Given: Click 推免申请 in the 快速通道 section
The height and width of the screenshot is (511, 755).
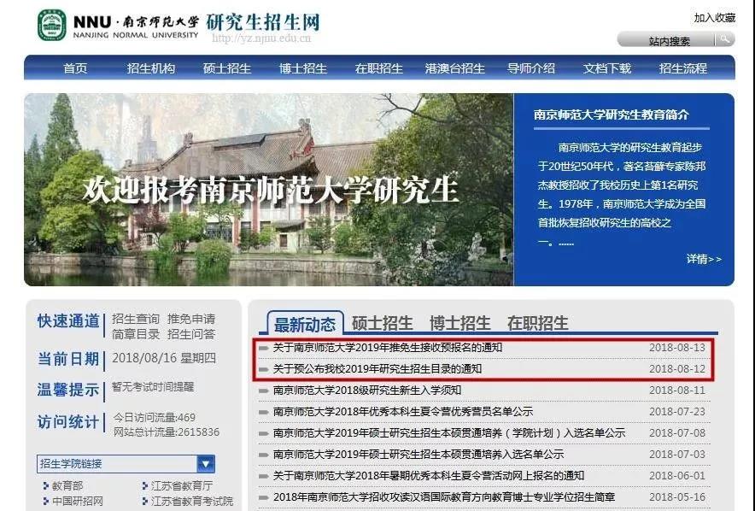Looking at the screenshot, I should 191,317.
